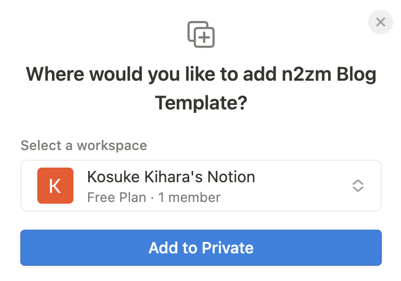Click the word Private on blue button

click(228, 248)
